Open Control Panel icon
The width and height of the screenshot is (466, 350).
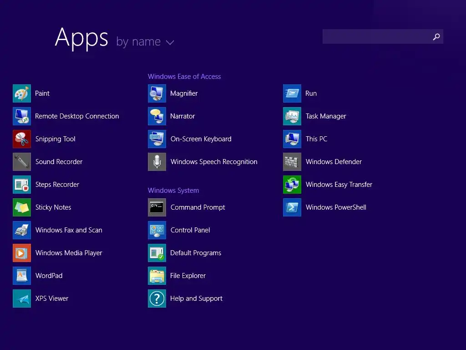coord(157,230)
